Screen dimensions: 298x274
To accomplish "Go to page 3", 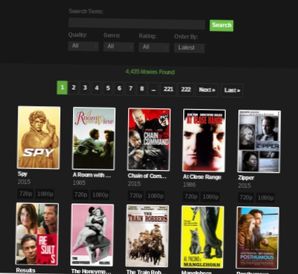I will click(x=85, y=88).
